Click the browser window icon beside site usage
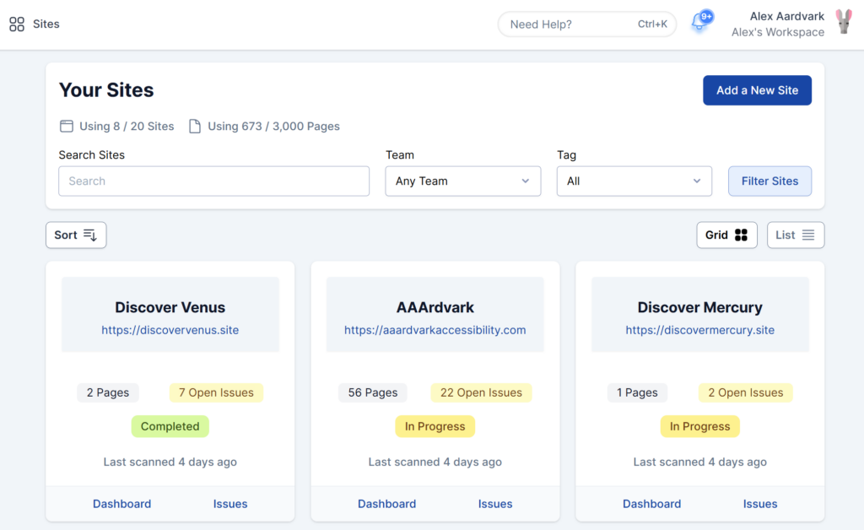The height and width of the screenshot is (530, 864). pyautogui.click(x=66, y=127)
